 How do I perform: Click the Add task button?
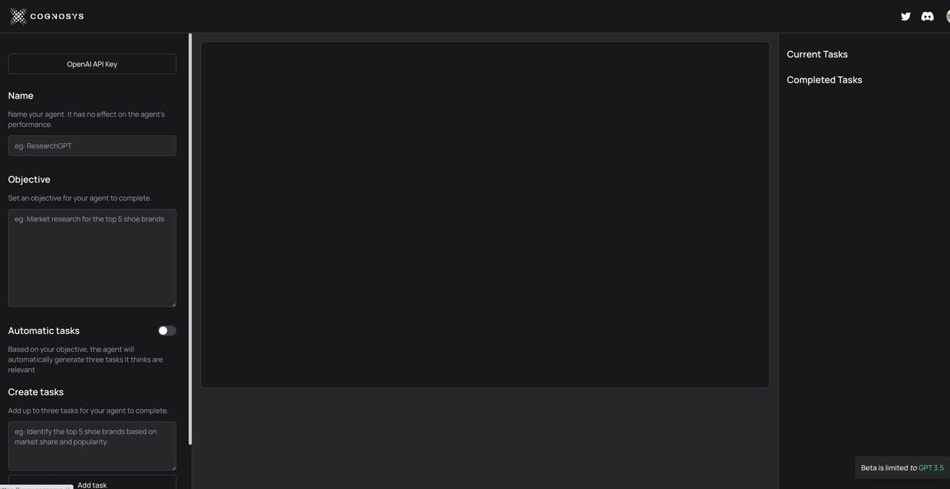tap(92, 483)
